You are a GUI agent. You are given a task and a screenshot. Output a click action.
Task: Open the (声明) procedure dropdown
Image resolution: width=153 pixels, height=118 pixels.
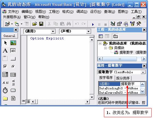point(75,31)
